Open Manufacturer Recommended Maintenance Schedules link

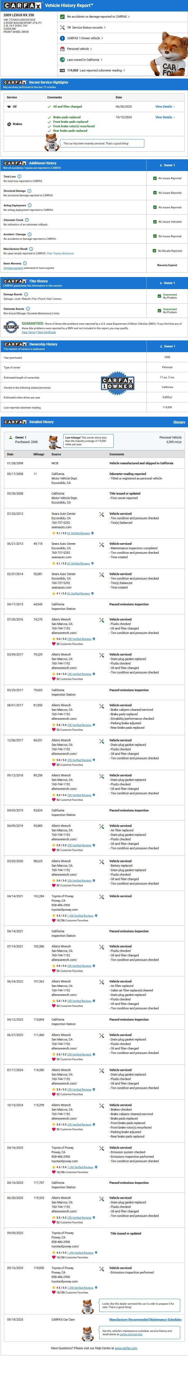pos(145,1320)
